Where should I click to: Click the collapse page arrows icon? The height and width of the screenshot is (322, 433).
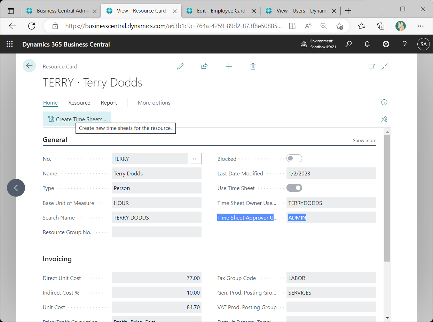pos(384,66)
